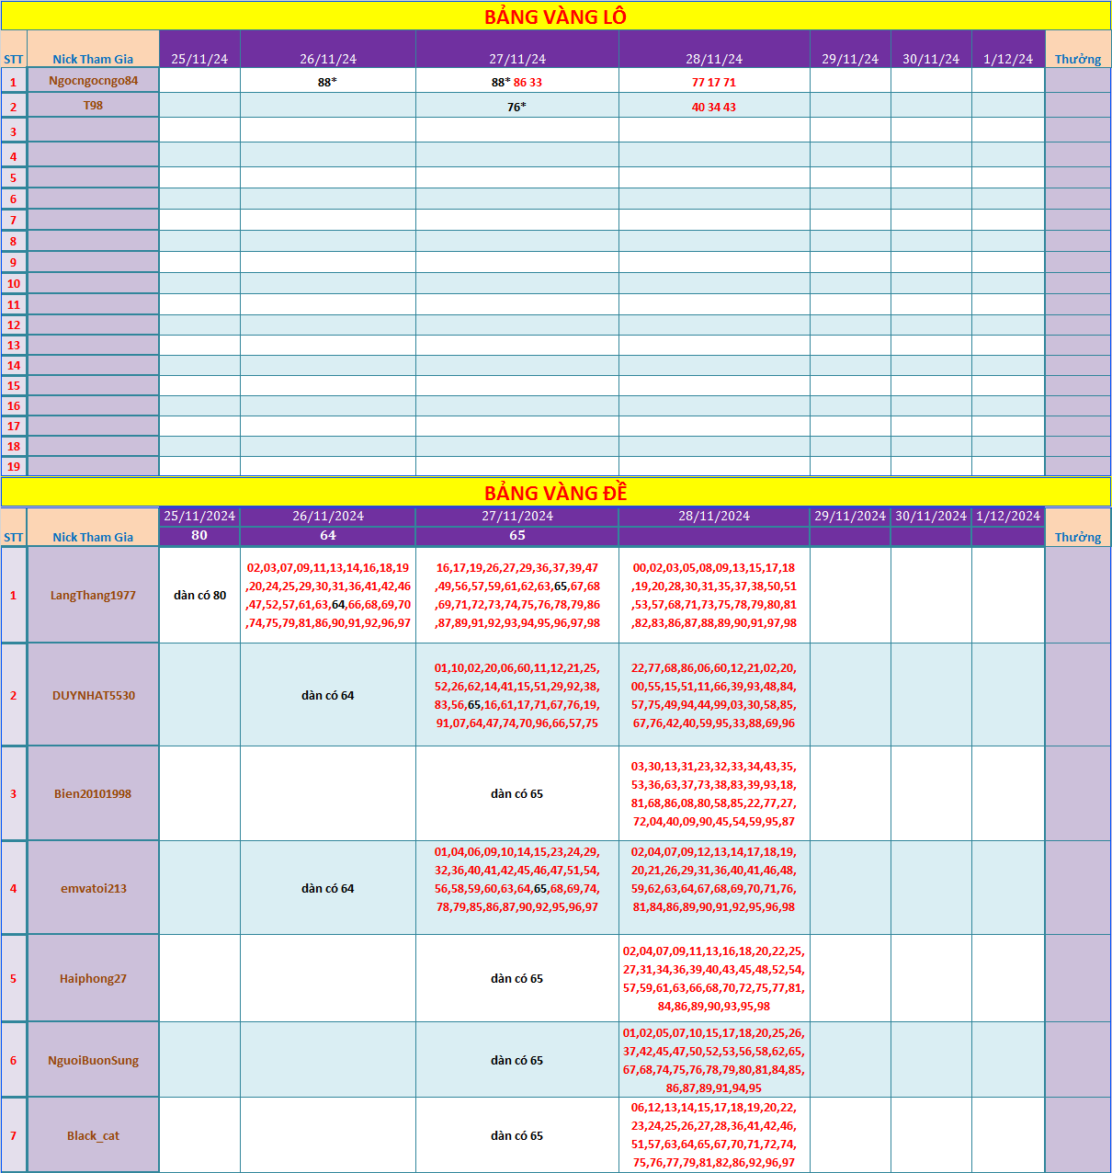Select "dàn có 65" in Haiphong27 row
The width and height of the screenshot is (1112, 1173).
click(x=517, y=978)
